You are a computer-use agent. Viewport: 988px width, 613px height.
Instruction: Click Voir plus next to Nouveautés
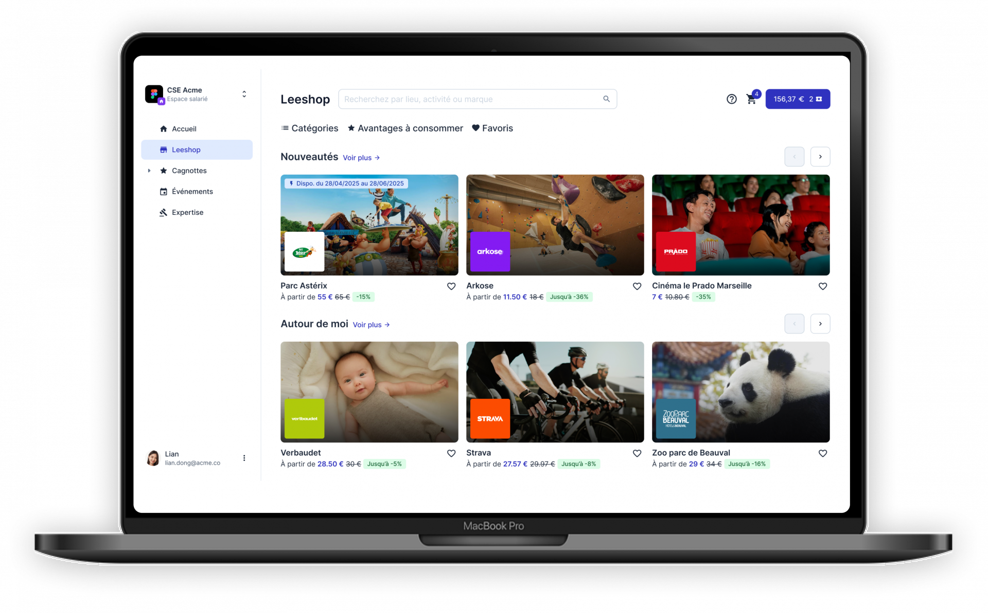(x=361, y=158)
